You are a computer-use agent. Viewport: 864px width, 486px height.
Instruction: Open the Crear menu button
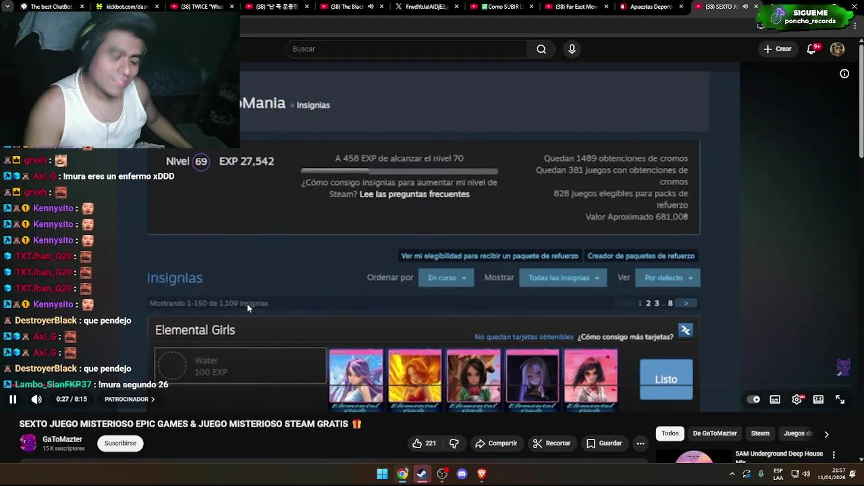click(777, 49)
